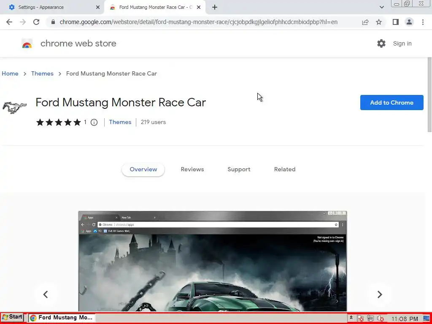Click the 219 users text
Viewport: 432px width, 324px height.
tap(153, 122)
